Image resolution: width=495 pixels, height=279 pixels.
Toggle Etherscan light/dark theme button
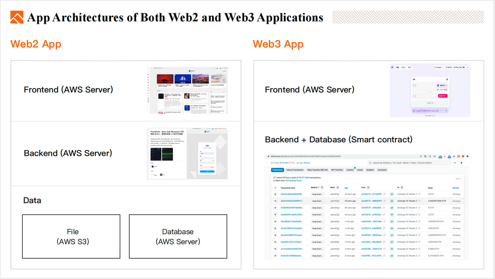coord(455,163)
